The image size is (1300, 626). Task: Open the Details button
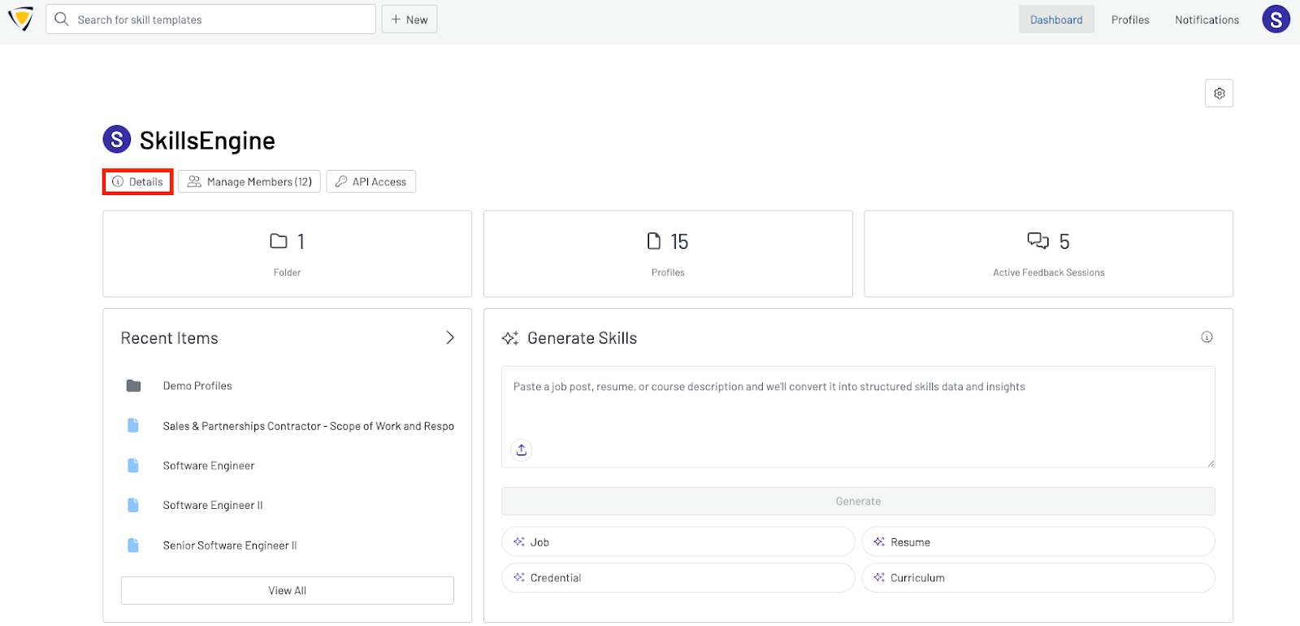click(138, 182)
